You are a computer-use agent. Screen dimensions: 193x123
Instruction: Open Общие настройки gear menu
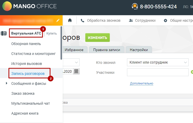tap(178, 20)
